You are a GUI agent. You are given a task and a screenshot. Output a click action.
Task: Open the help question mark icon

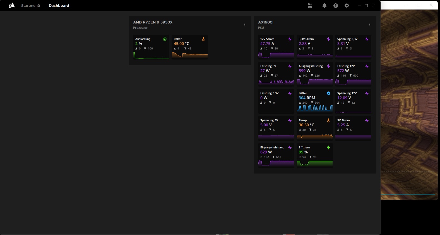click(x=336, y=6)
